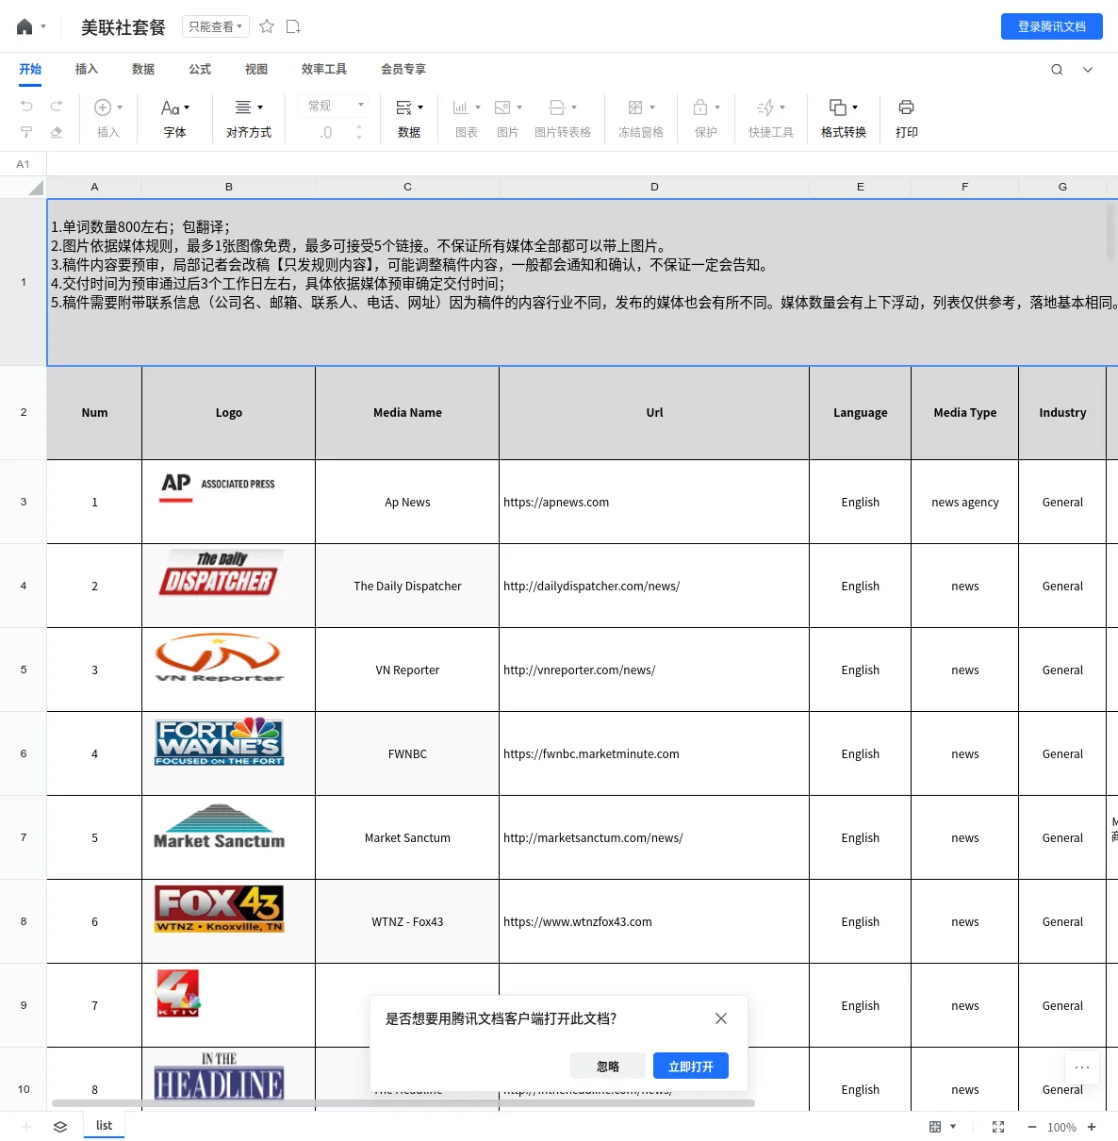Zoom out with the minus button
The width and height of the screenshot is (1118, 1141).
(x=1031, y=1127)
